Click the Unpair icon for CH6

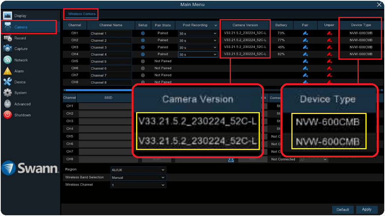click(x=329, y=68)
